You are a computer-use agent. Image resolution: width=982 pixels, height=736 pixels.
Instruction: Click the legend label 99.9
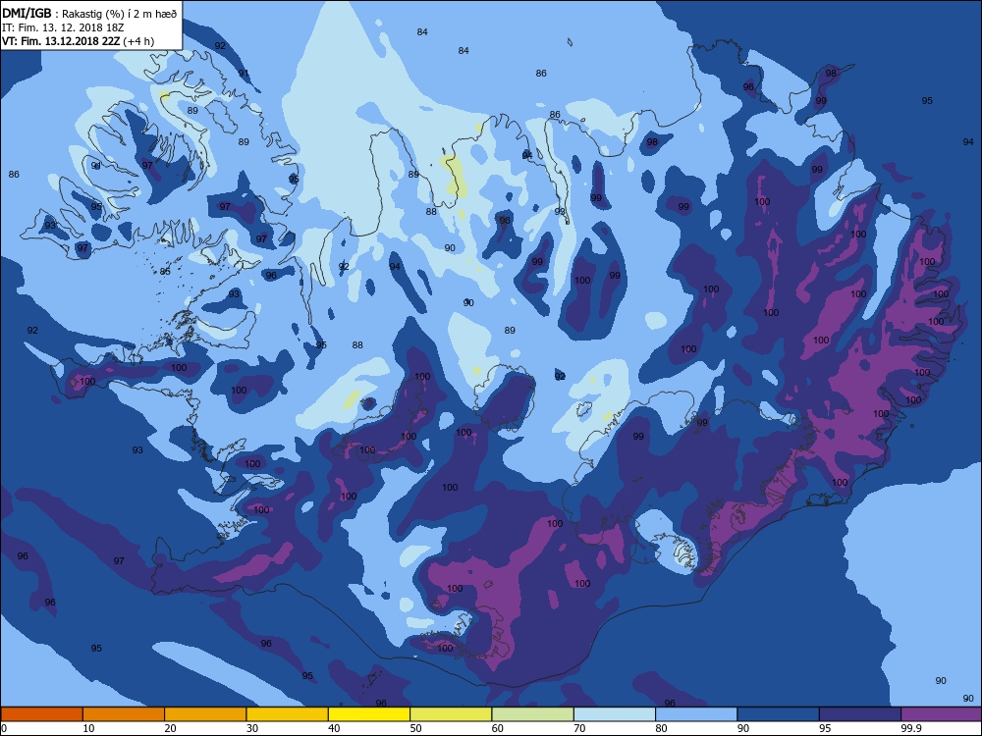pyautogui.click(x=910, y=728)
